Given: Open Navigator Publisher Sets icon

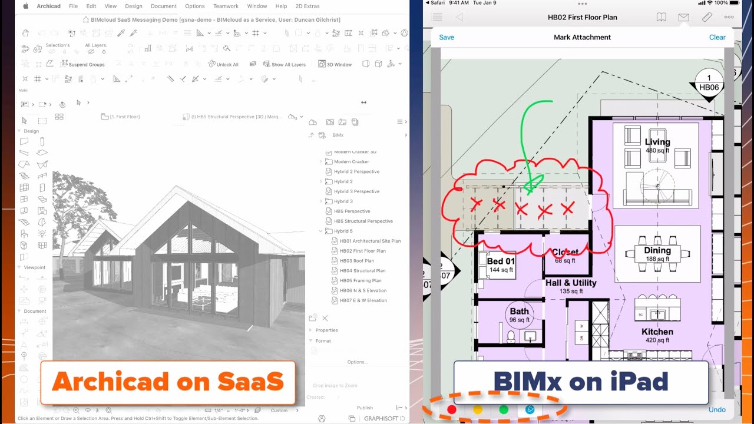Looking at the screenshot, I should pos(355,122).
